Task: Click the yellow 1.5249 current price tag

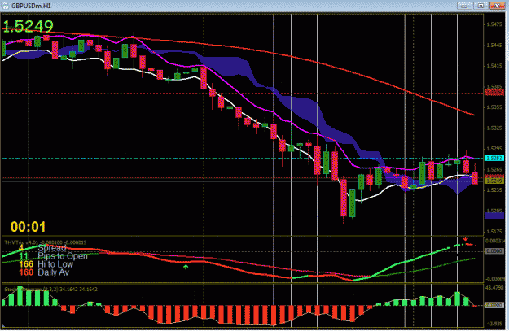Action: tap(494, 181)
